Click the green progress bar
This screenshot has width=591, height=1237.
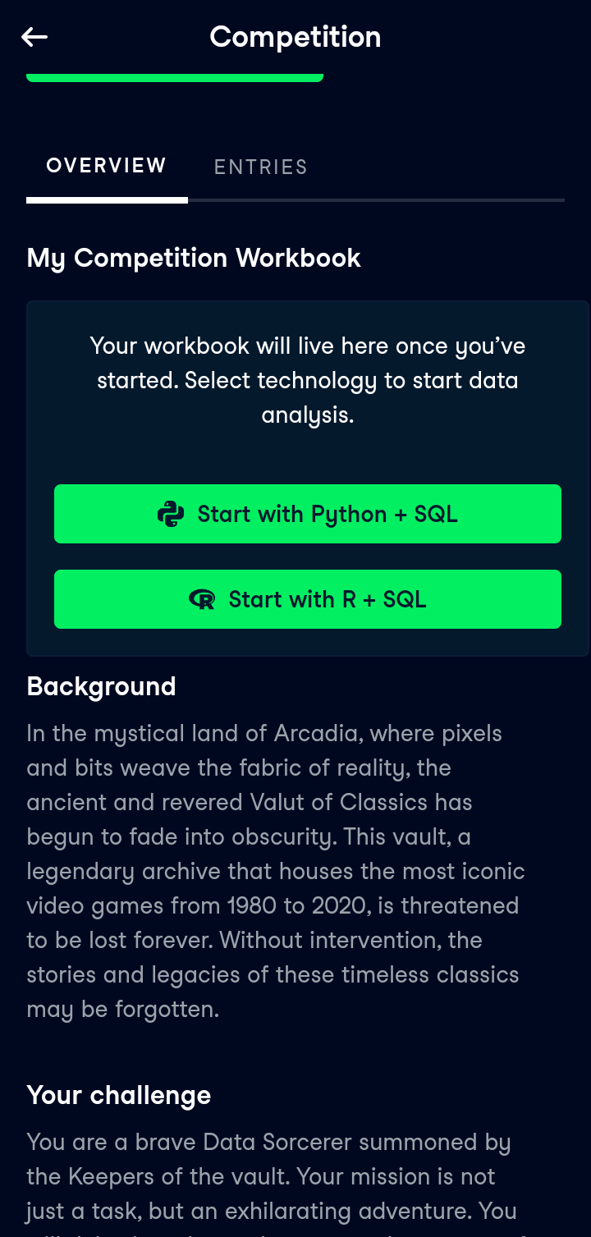[175, 77]
